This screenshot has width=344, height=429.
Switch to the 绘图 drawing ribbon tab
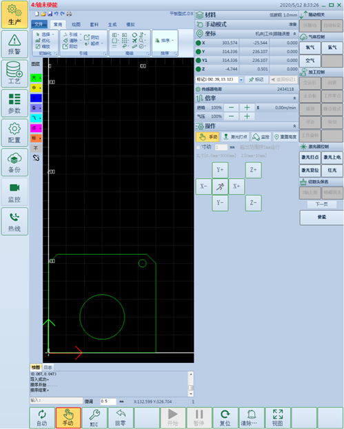click(x=76, y=24)
